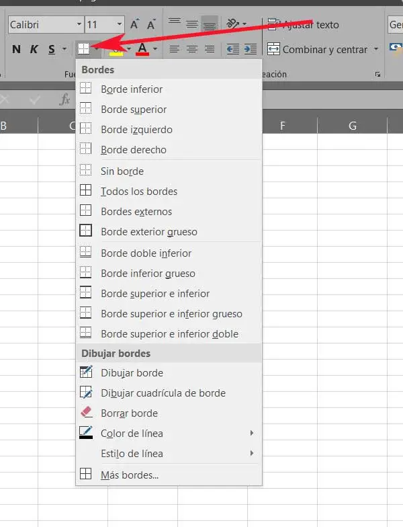Expand the Combinar y centrar dropdown arrow
The height and width of the screenshot is (527, 403).
[376, 49]
